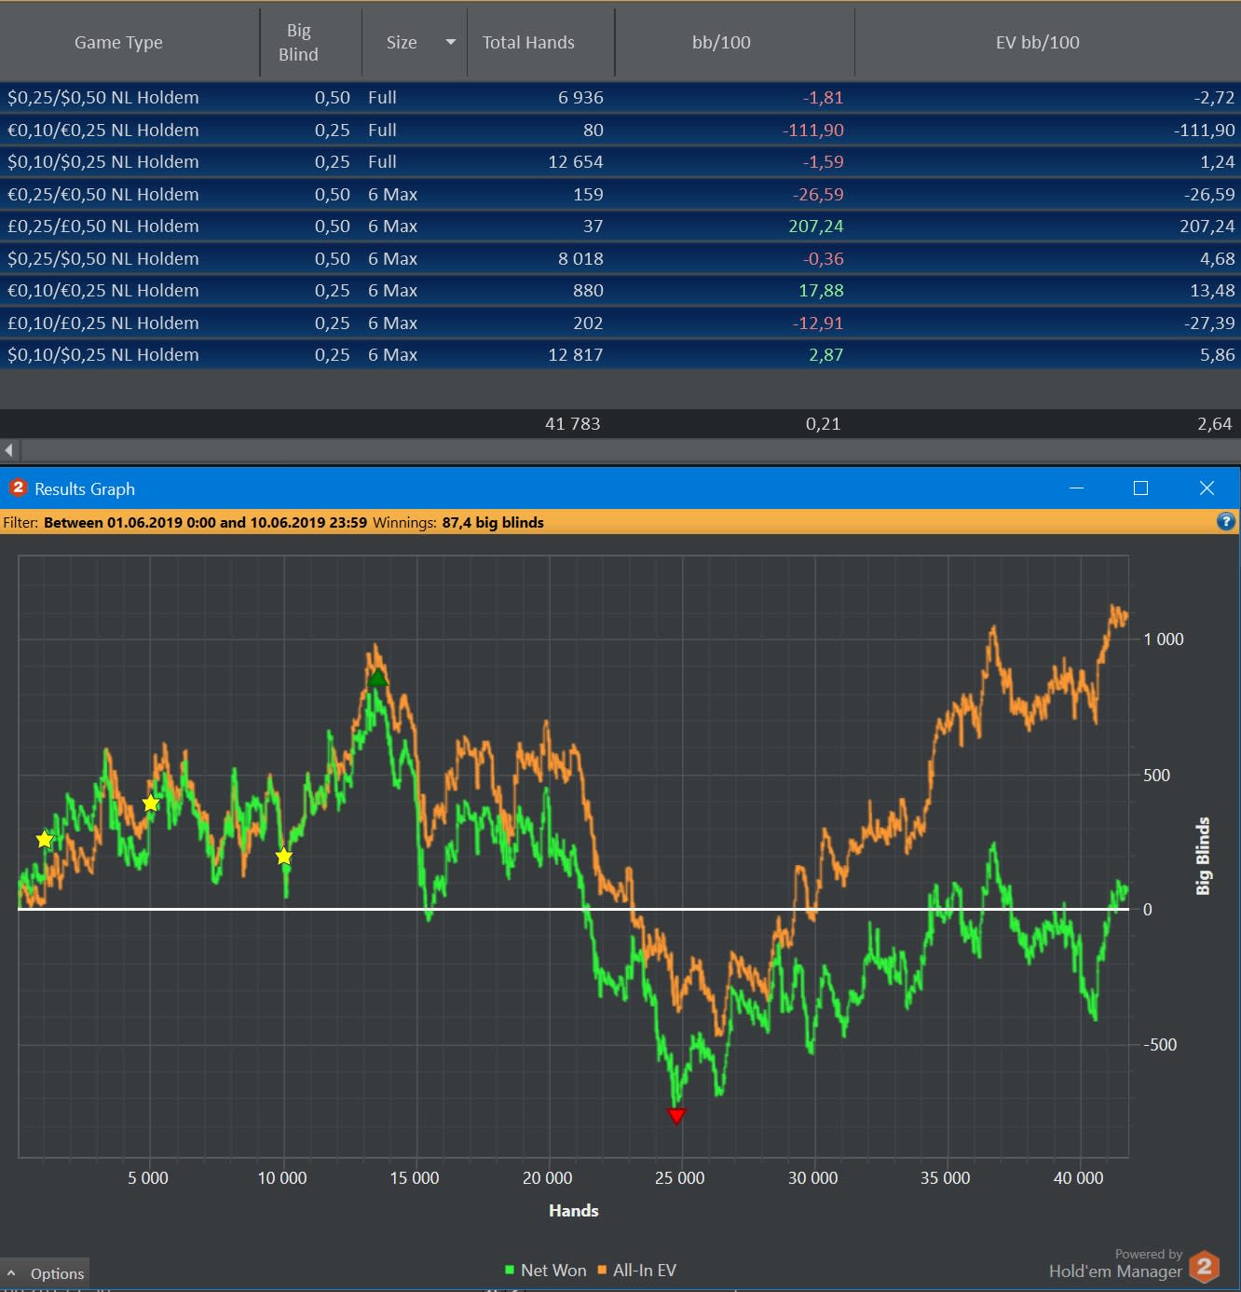Screen dimensions: 1241x1292
Task: Maximize the Results Graph window
Action: (x=1140, y=488)
